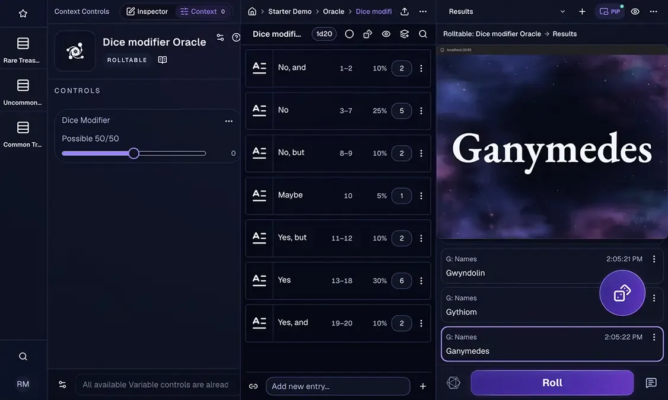Open options menu for the Maybe entry
This screenshot has width=668, height=400.
click(x=421, y=196)
